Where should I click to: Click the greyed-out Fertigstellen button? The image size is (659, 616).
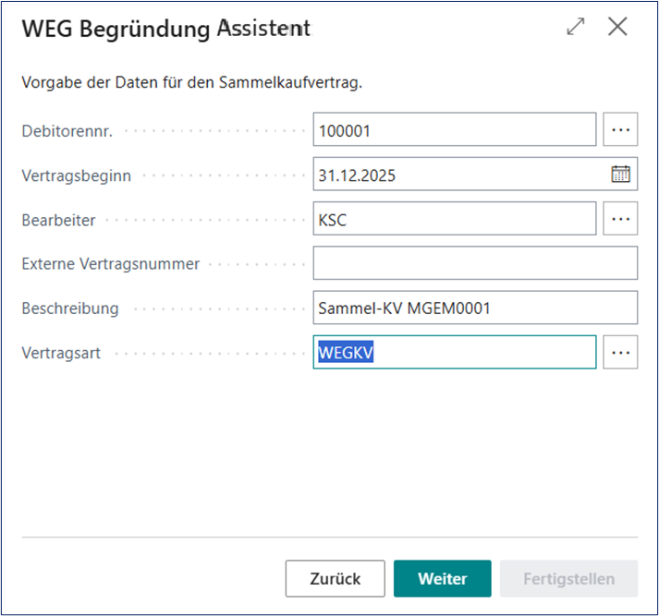point(568,579)
